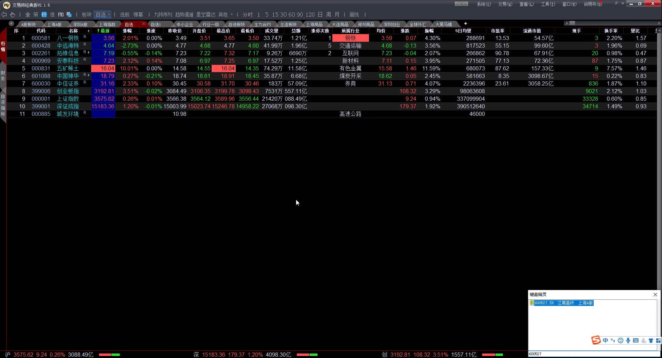Click the back arrow icon in toolbar
Viewport: 662px width, 358px height.
pos(4,14)
